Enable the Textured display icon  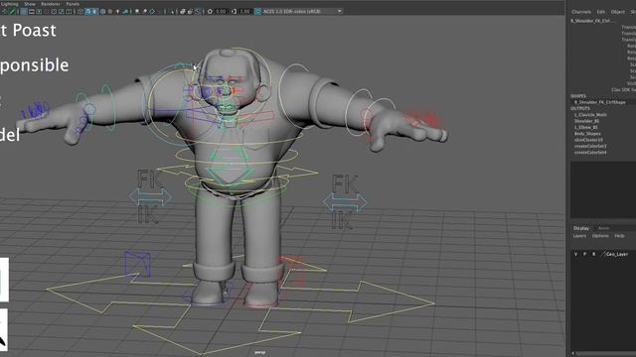(x=110, y=11)
